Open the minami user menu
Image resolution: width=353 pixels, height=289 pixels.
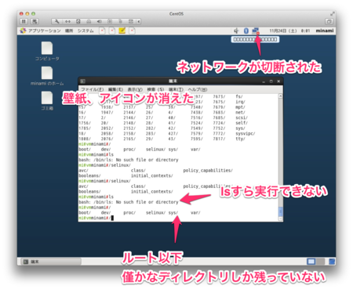click(x=325, y=31)
